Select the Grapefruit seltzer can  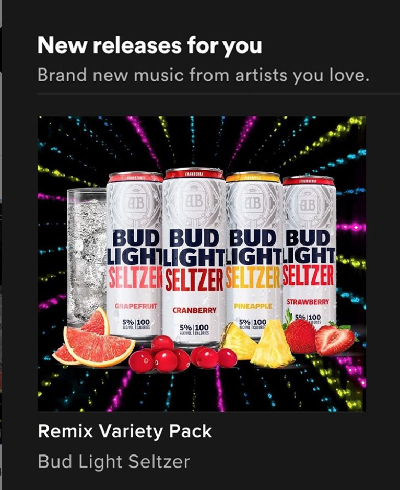pos(134,255)
